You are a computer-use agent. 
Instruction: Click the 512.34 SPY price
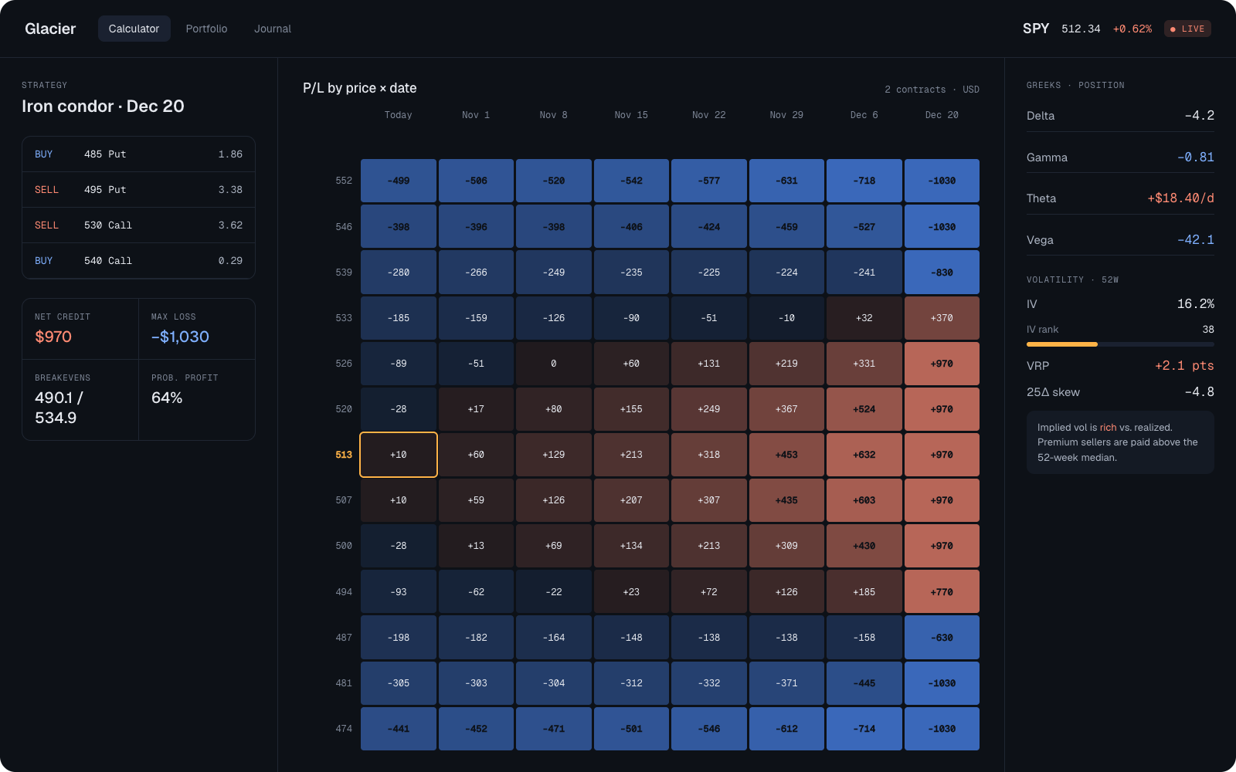point(1081,29)
